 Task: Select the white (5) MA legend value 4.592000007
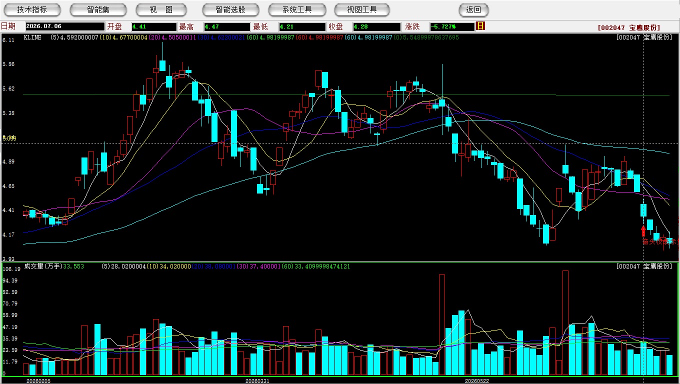click(x=74, y=37)
